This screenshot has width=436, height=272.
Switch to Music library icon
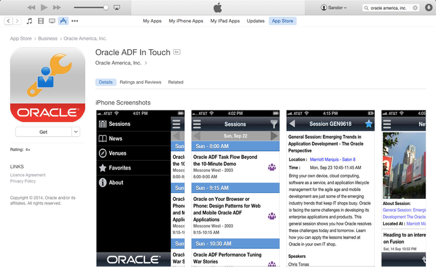[29, 21]
